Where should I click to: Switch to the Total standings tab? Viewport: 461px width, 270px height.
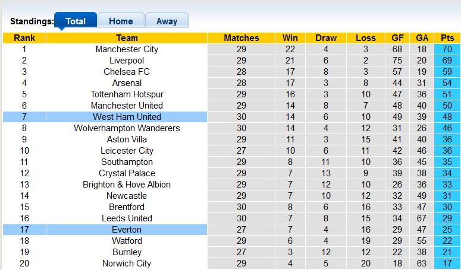[x=76, y=21]
